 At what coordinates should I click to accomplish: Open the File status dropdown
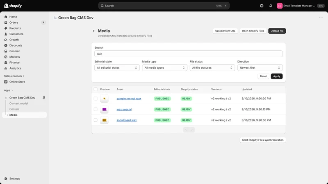(x=212, y=67)
